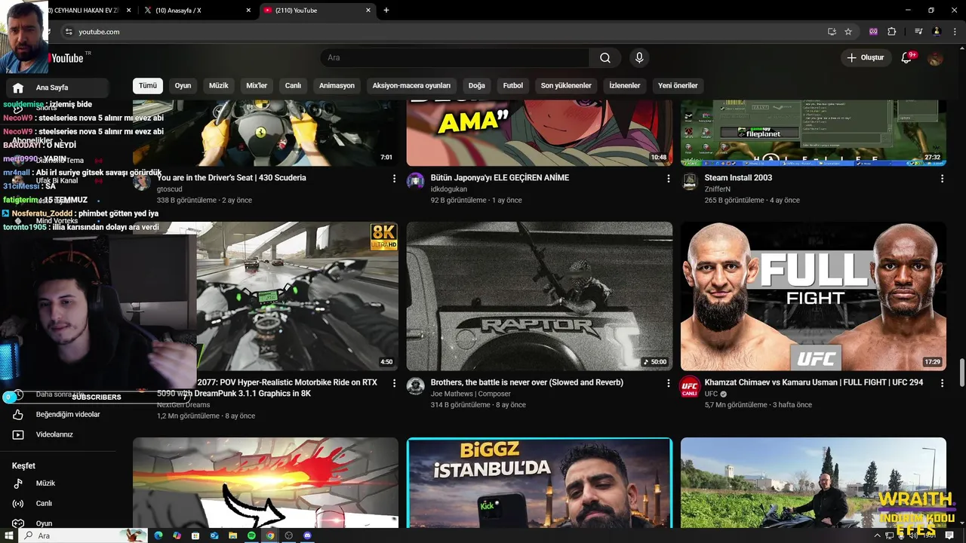Viewport: 966px width, 543px height.
Task: Open the UFC channel avatar
Action: click(690, 386)
